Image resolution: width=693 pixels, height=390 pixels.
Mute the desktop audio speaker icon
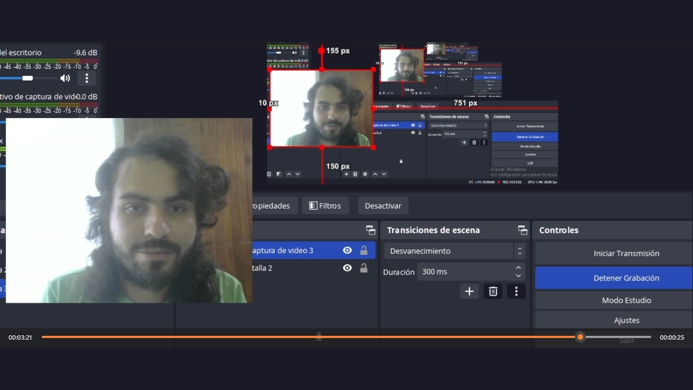(x=65, y=78)
